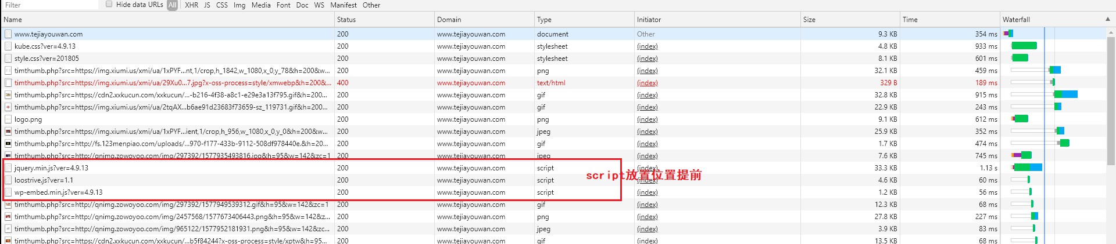Sort by the Waterfall column header
This screenshot has width=1116, height=244.
(x=1052, y=20)
